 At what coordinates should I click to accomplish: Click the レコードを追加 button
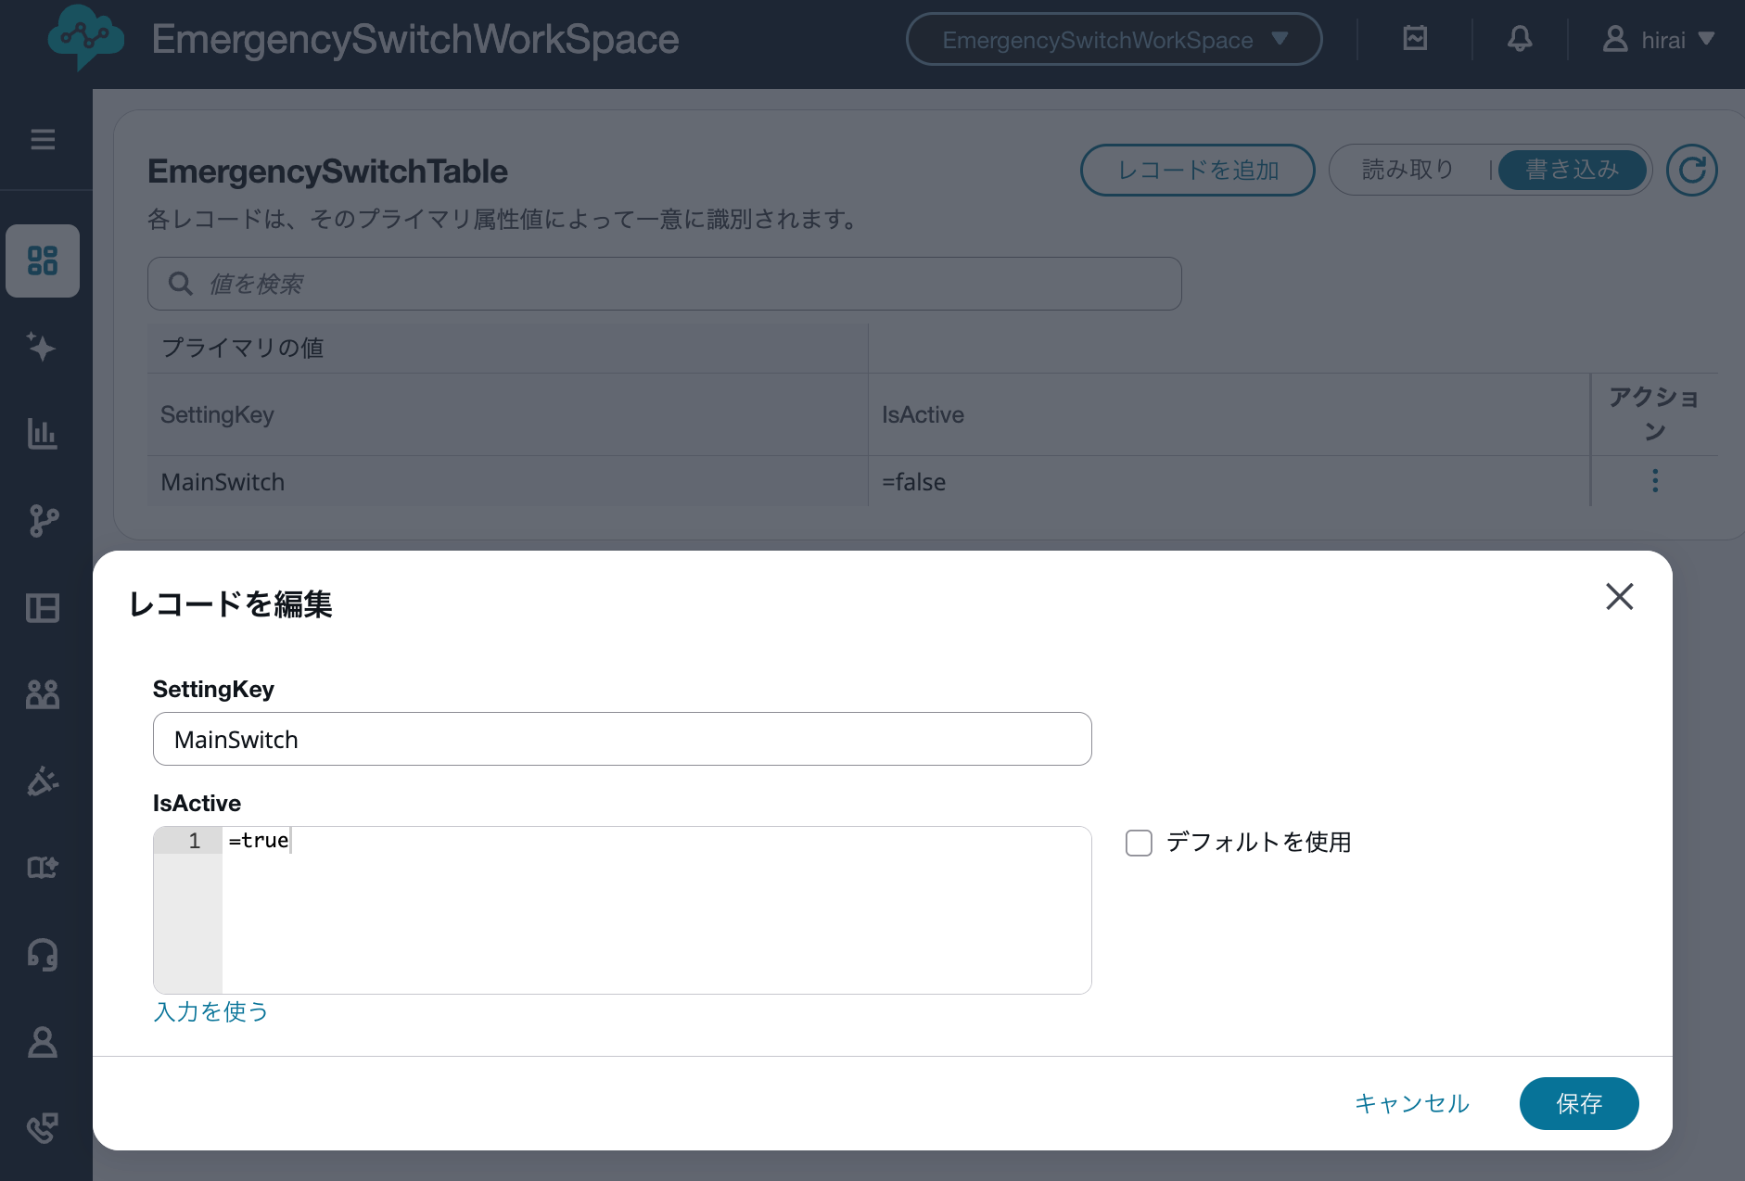point(1198,170)
